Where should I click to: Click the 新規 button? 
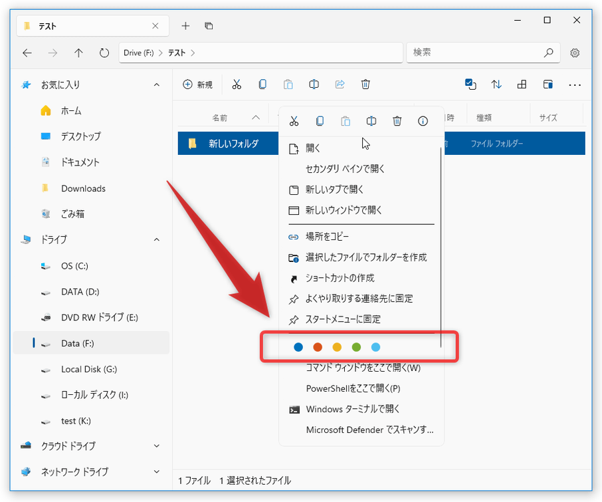(x=198, y=84)
